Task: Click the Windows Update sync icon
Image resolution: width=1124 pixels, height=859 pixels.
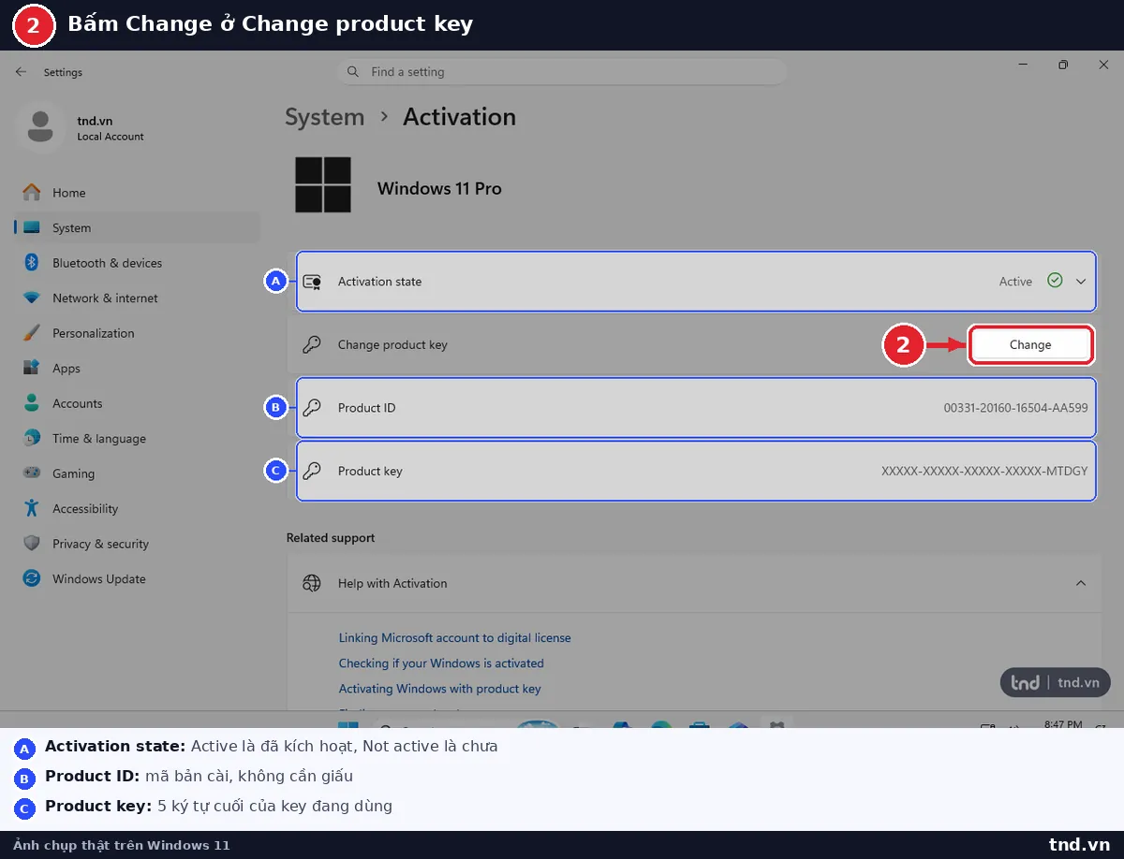Action: [32, 578]
